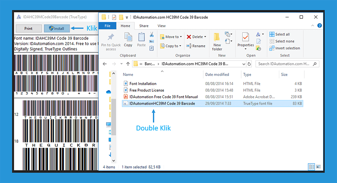Open the Easy access dropdown
337x183 pixels.
tap(228, 41)
